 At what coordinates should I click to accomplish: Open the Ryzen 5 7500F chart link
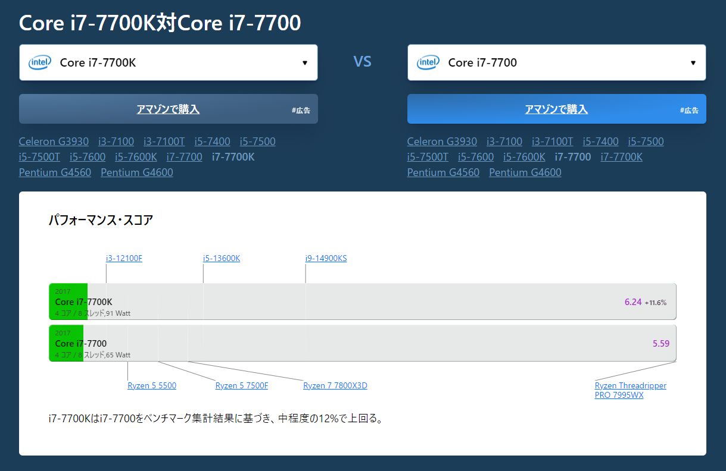pos(242,385)
